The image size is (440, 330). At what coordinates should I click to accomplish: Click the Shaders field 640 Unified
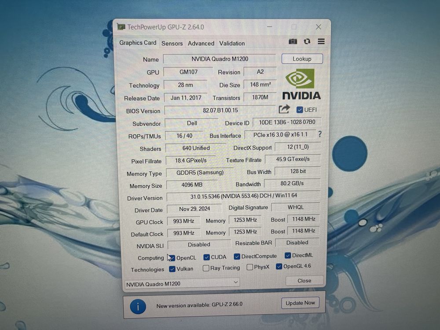[x=196, y=148]
